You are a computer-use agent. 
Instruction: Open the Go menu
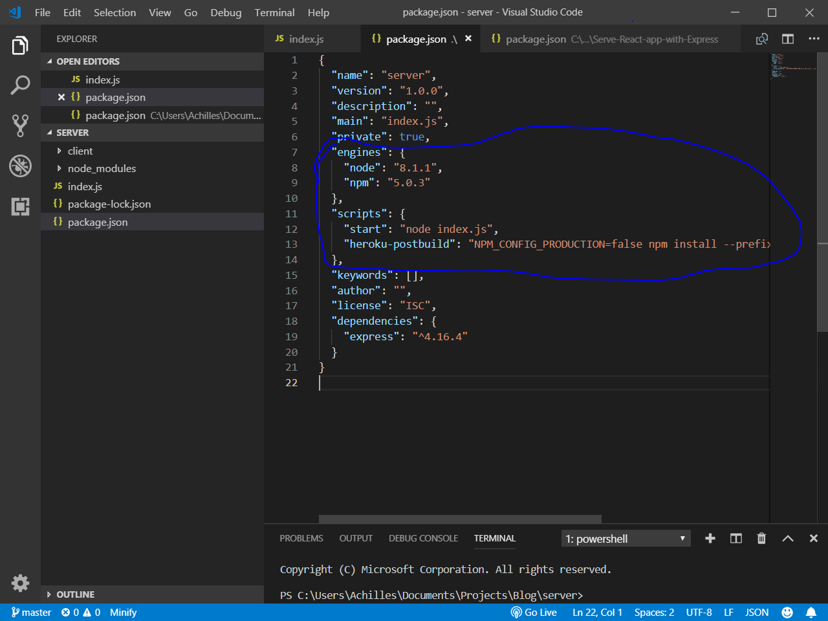(x=190, y=12)
